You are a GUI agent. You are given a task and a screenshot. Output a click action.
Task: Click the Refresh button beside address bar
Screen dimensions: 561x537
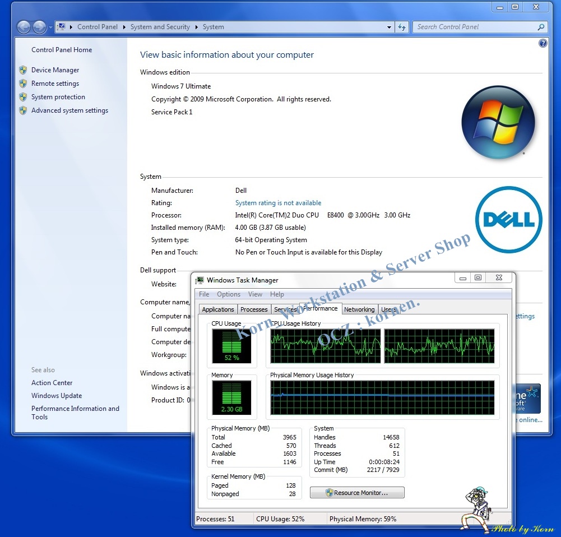[402, 27]
